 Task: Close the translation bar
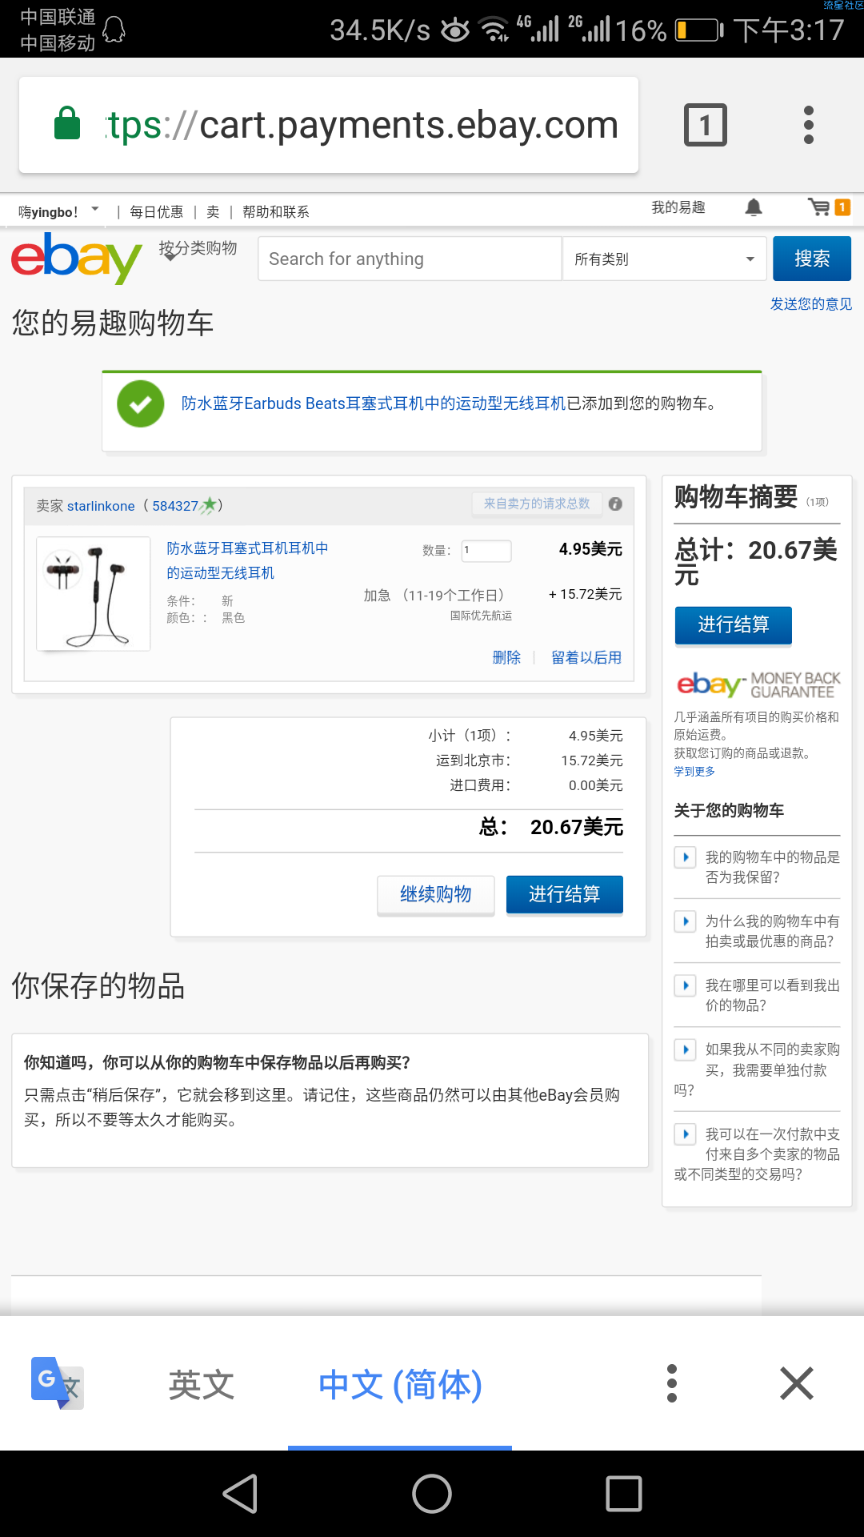tap(797, 1383)
